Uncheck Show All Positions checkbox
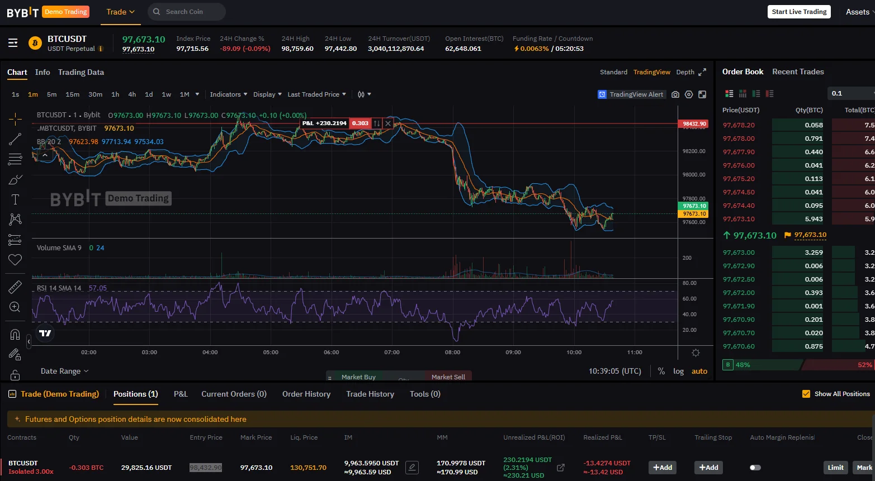This screenshot has height=481, width=875. [x=806, y=394]
